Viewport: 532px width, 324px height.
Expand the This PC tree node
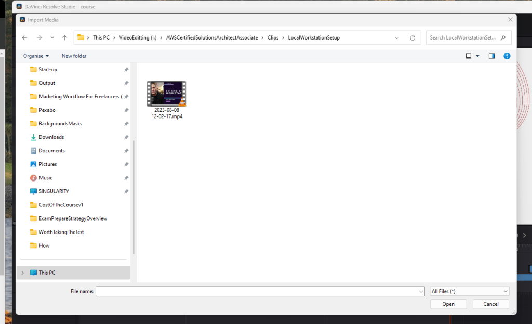[23, 273]
